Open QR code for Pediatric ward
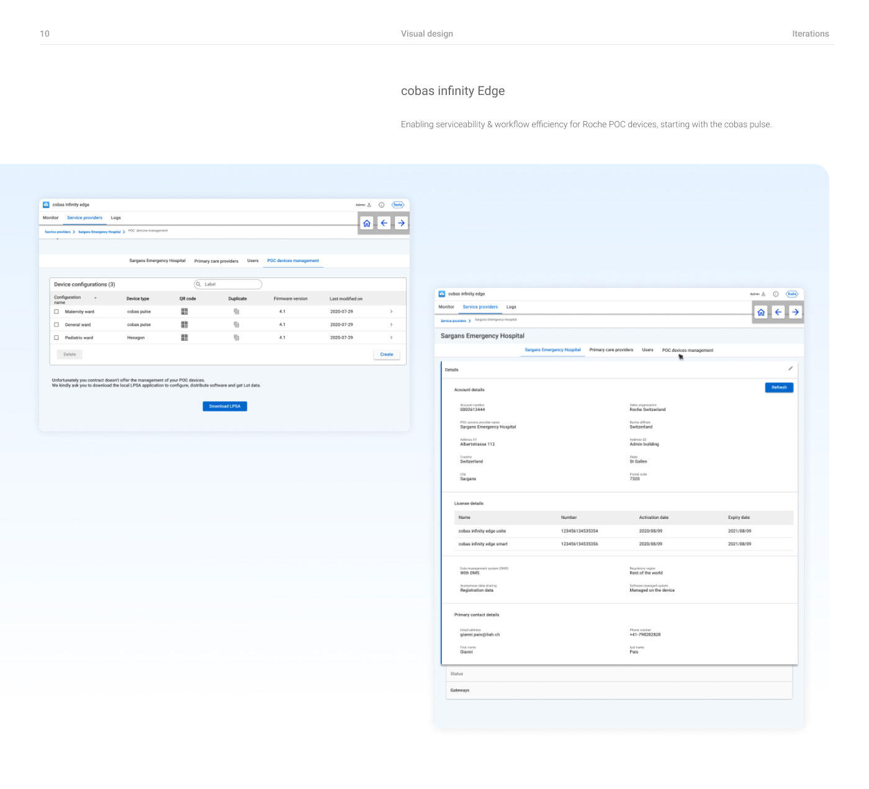869x789 pixels. 184,338
